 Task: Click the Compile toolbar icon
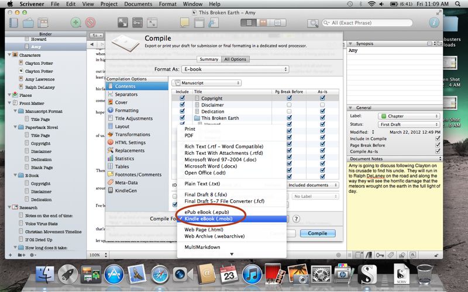(214, 23)
